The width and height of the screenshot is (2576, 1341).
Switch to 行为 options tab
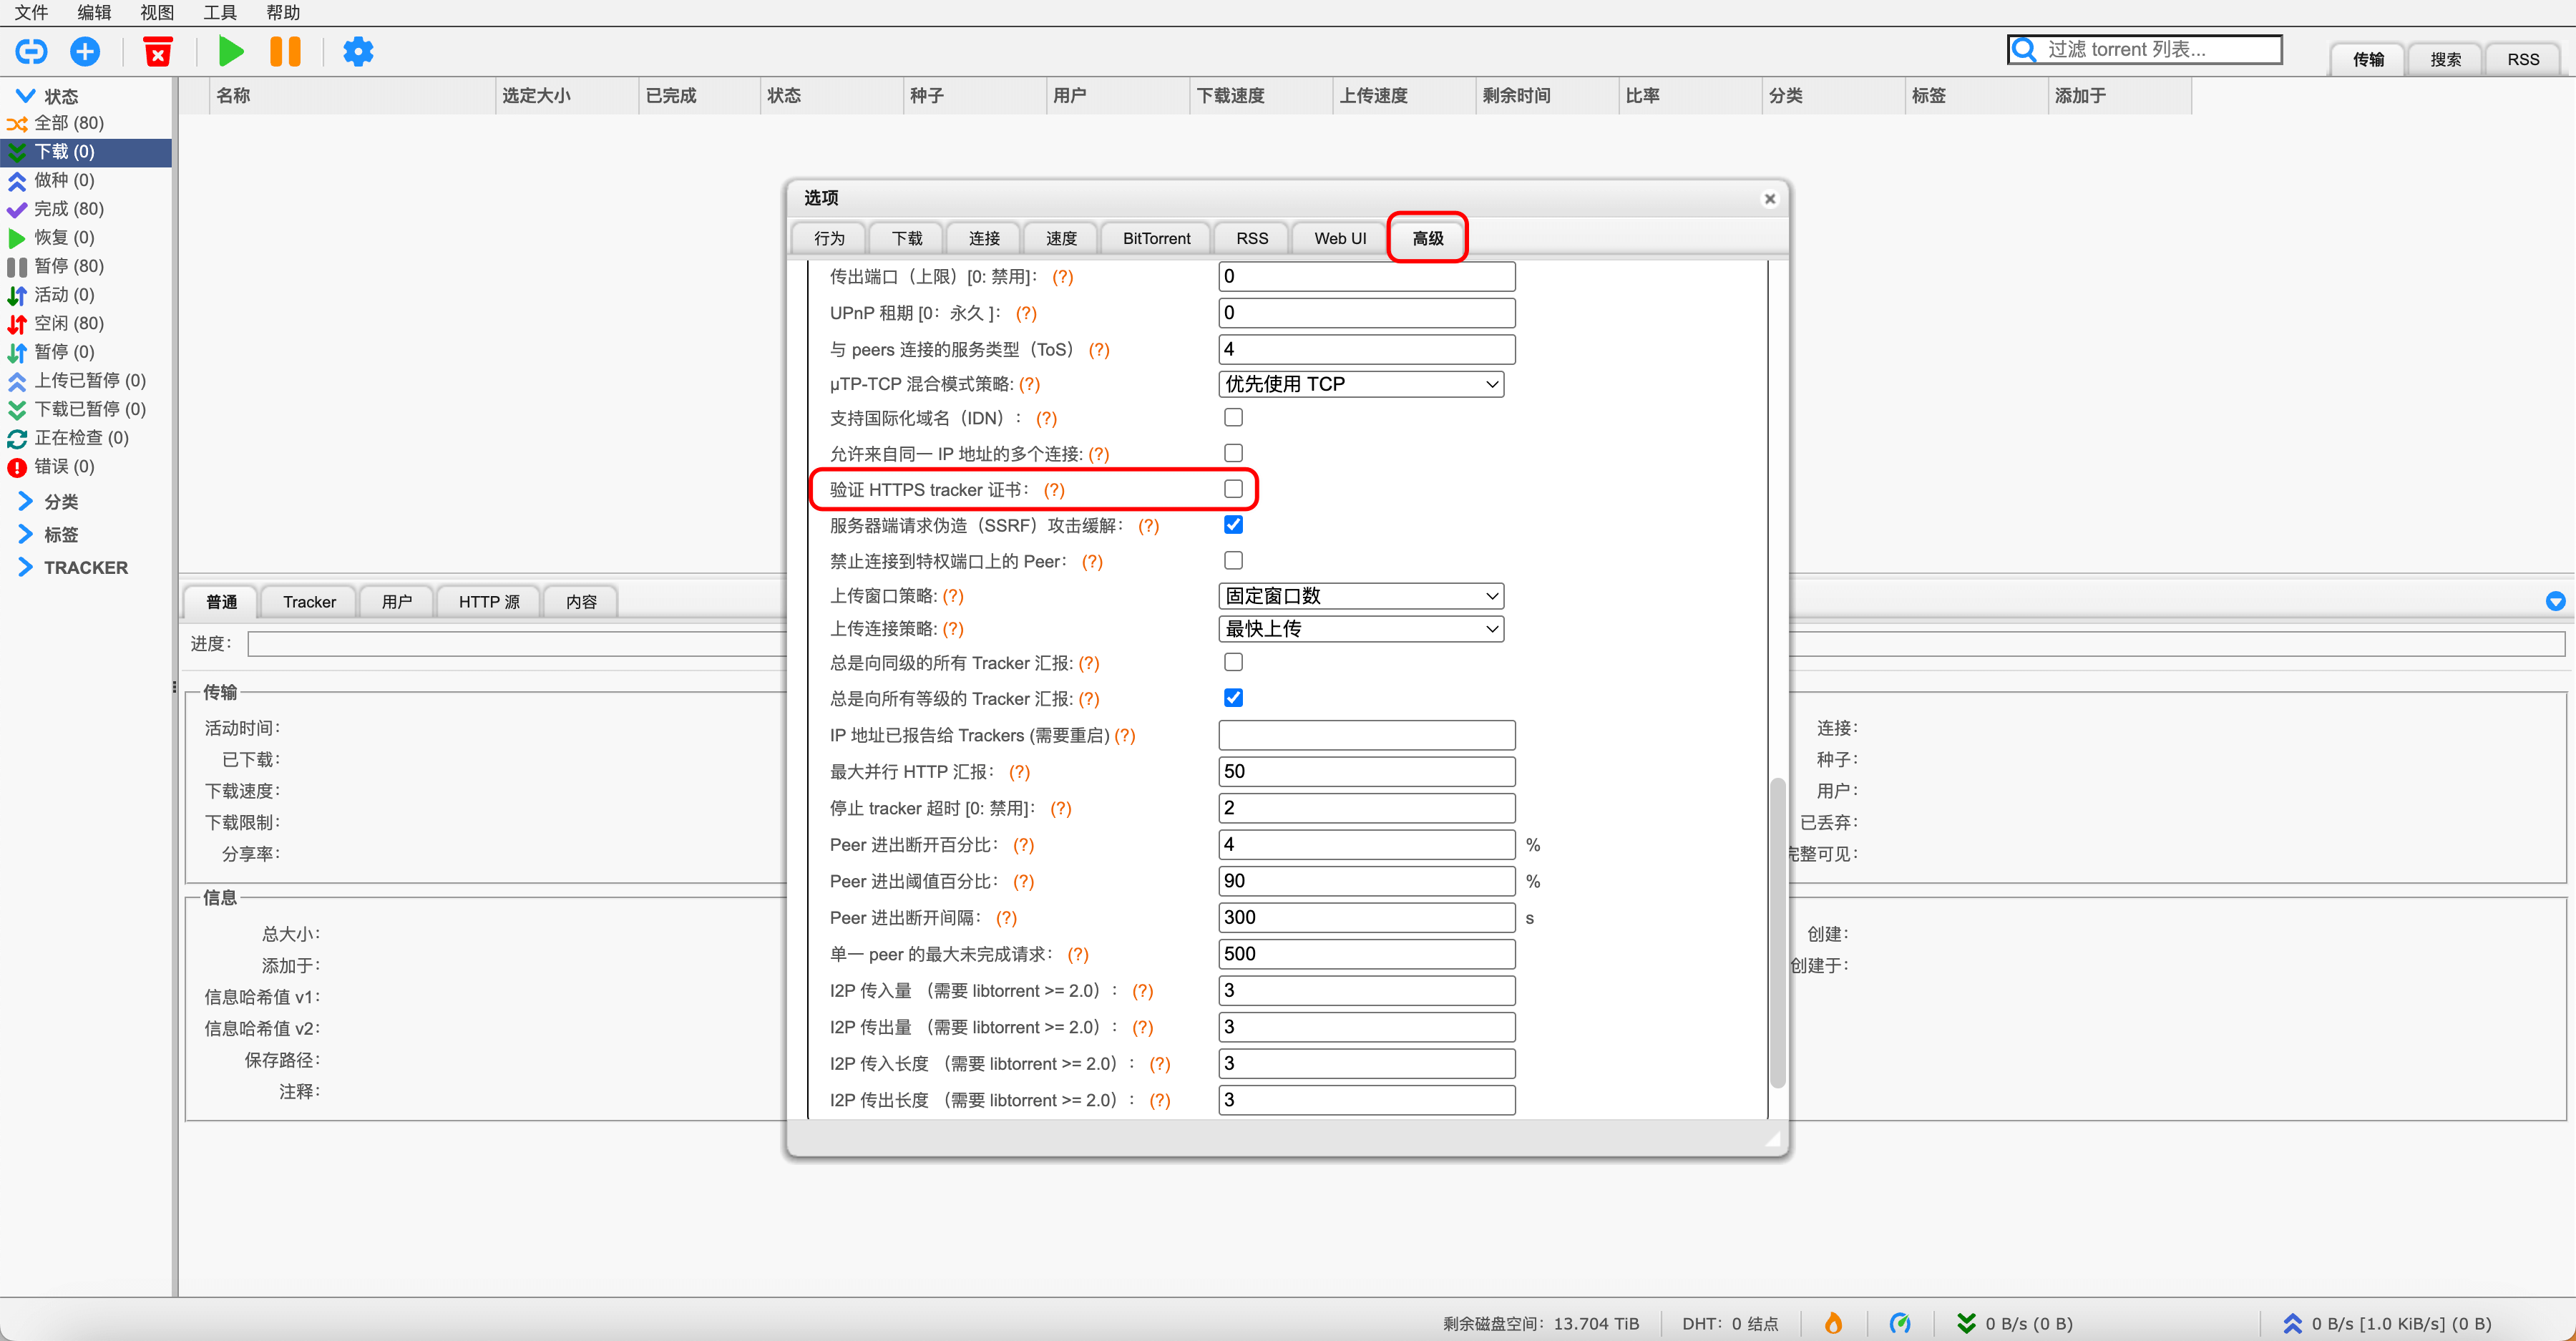click(829, 238)
